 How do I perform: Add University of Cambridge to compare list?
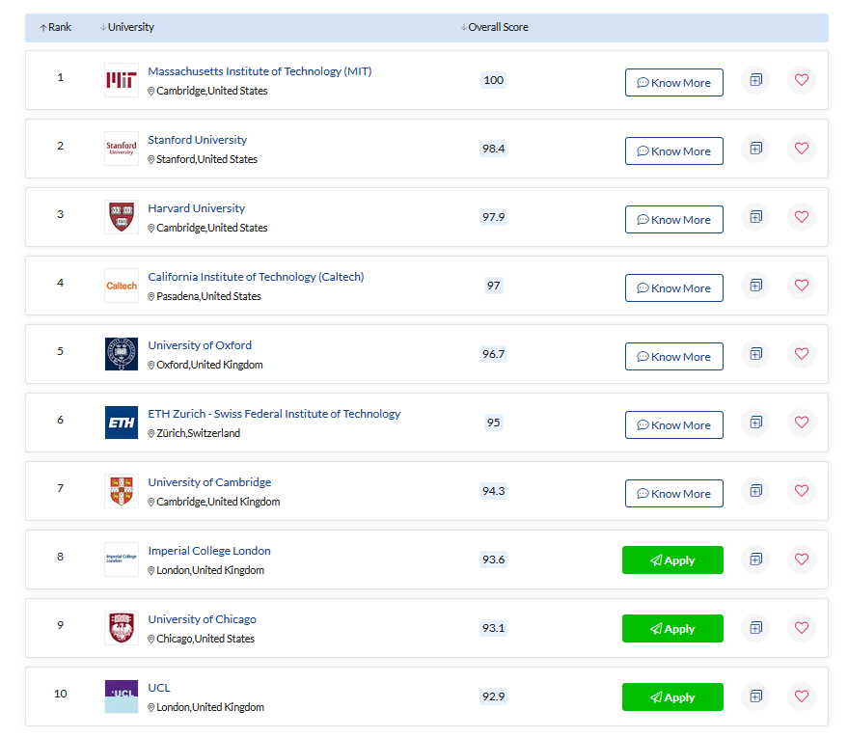(755, 491)
